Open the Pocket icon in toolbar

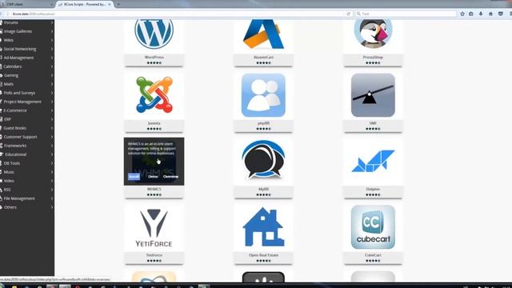pyautogui.click(x=501, y=14)
